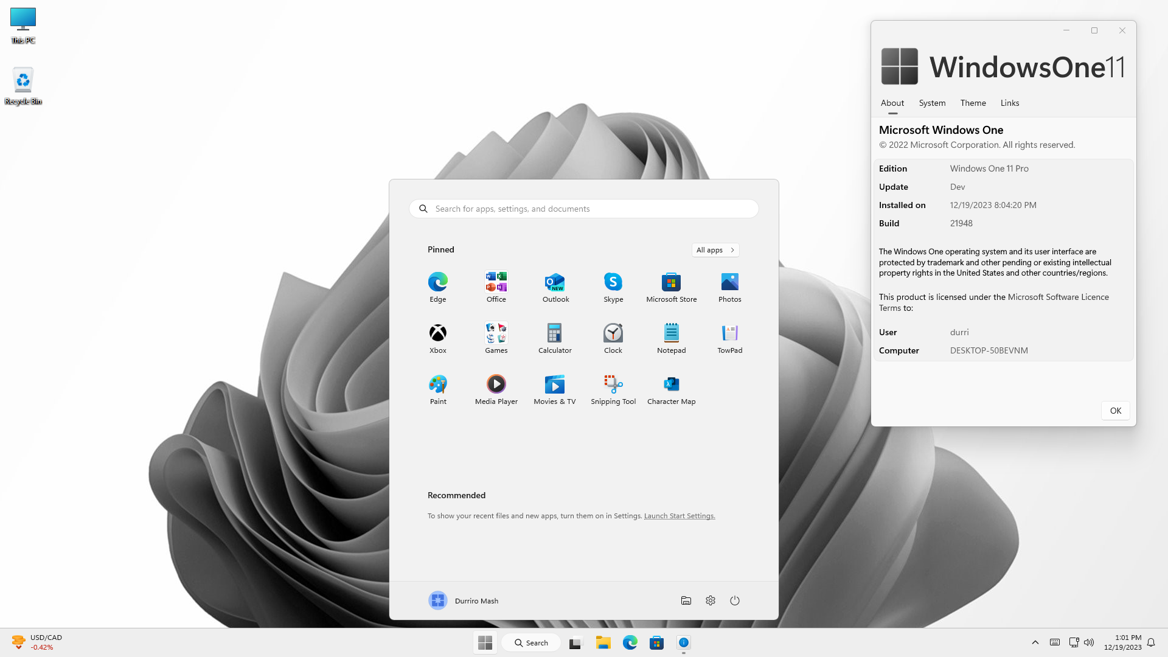
Task: Launch the Office pinned app
Action: point(496,287)
